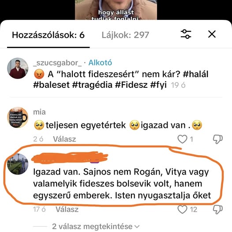Dislike mia's comment with thumbs-down icon

(x=217, y=139)
